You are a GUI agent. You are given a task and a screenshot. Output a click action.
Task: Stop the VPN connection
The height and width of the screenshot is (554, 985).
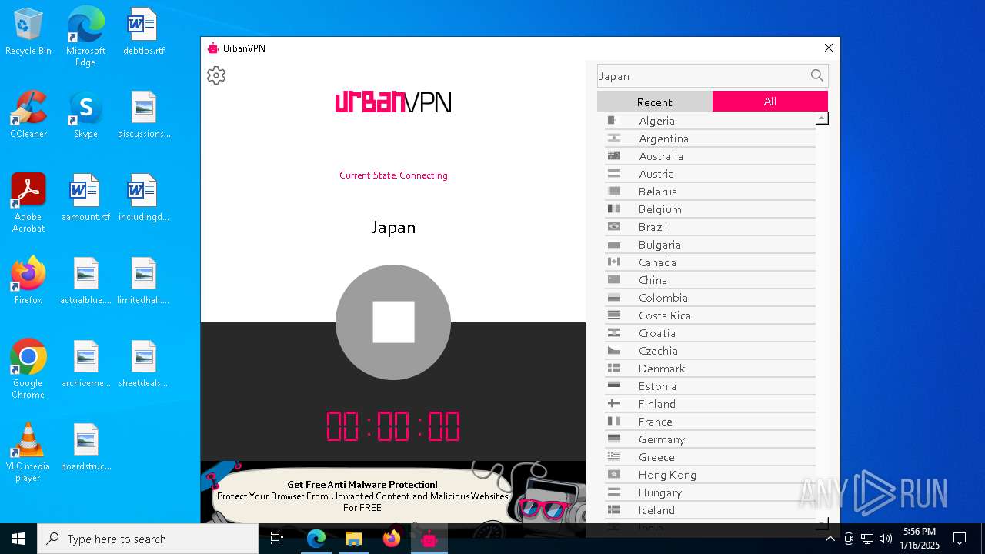click(393, 322)
